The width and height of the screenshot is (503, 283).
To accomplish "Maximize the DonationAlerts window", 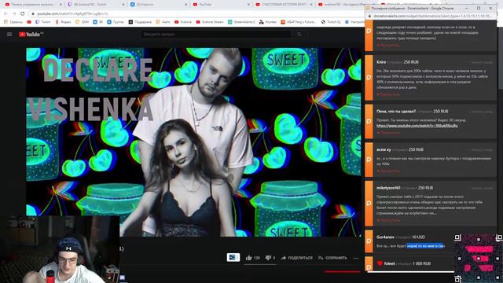I will pos(479,8).
